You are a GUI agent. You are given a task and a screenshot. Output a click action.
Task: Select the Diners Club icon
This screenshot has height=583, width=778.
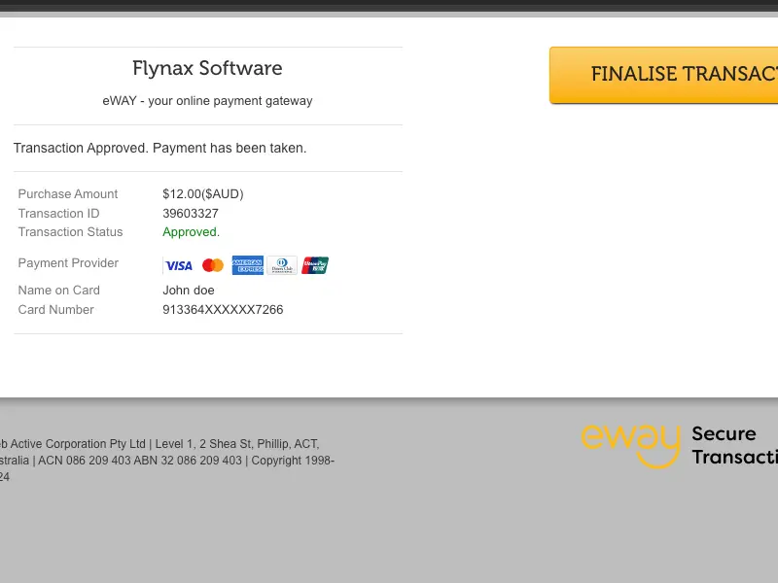pos(282,265)
